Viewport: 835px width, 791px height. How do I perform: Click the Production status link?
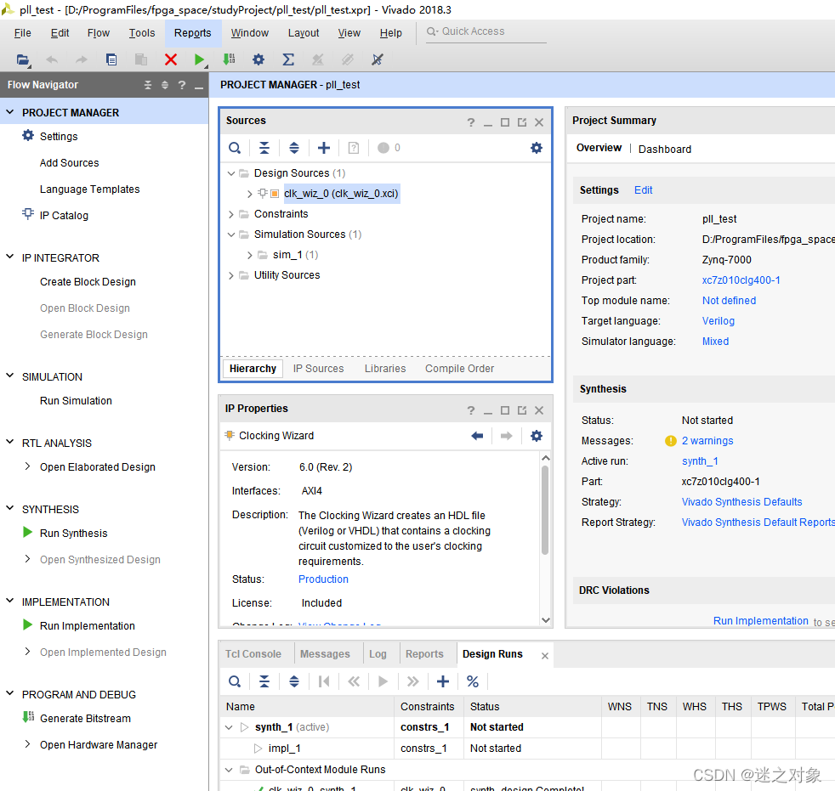323,579
